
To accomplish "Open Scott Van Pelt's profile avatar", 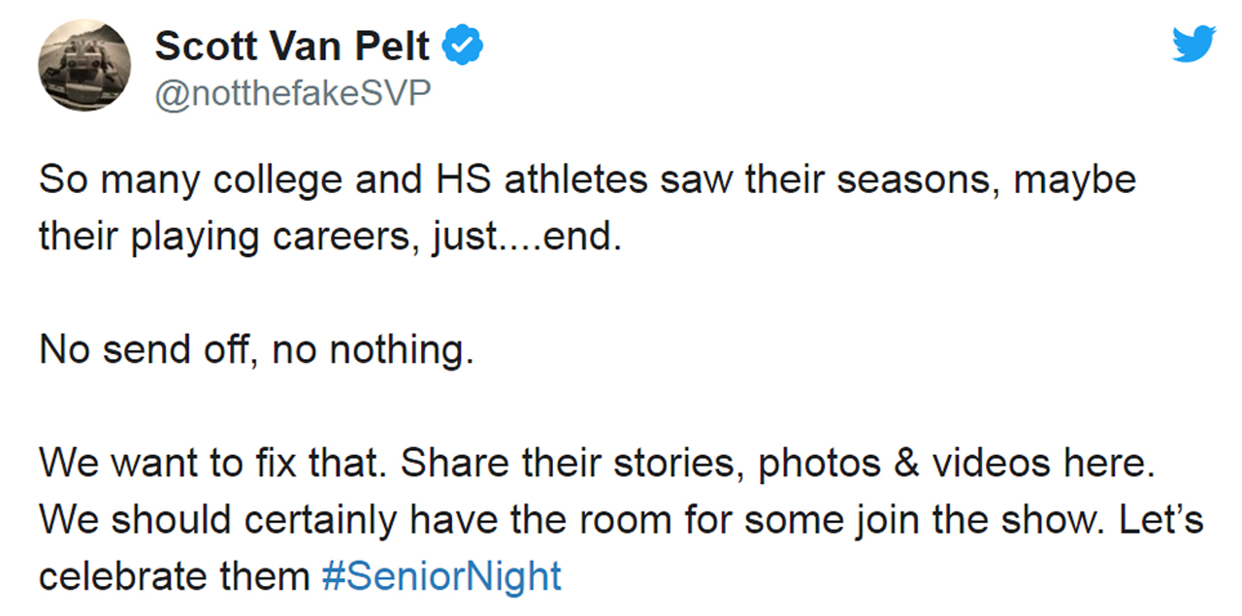I will pos(83,65).
